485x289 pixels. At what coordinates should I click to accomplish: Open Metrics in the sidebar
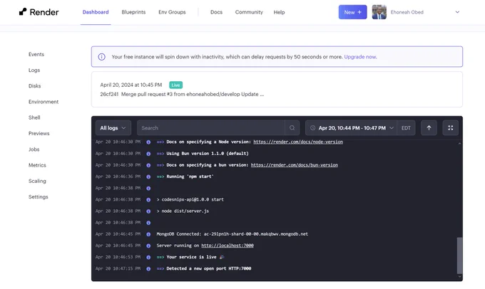37,165
